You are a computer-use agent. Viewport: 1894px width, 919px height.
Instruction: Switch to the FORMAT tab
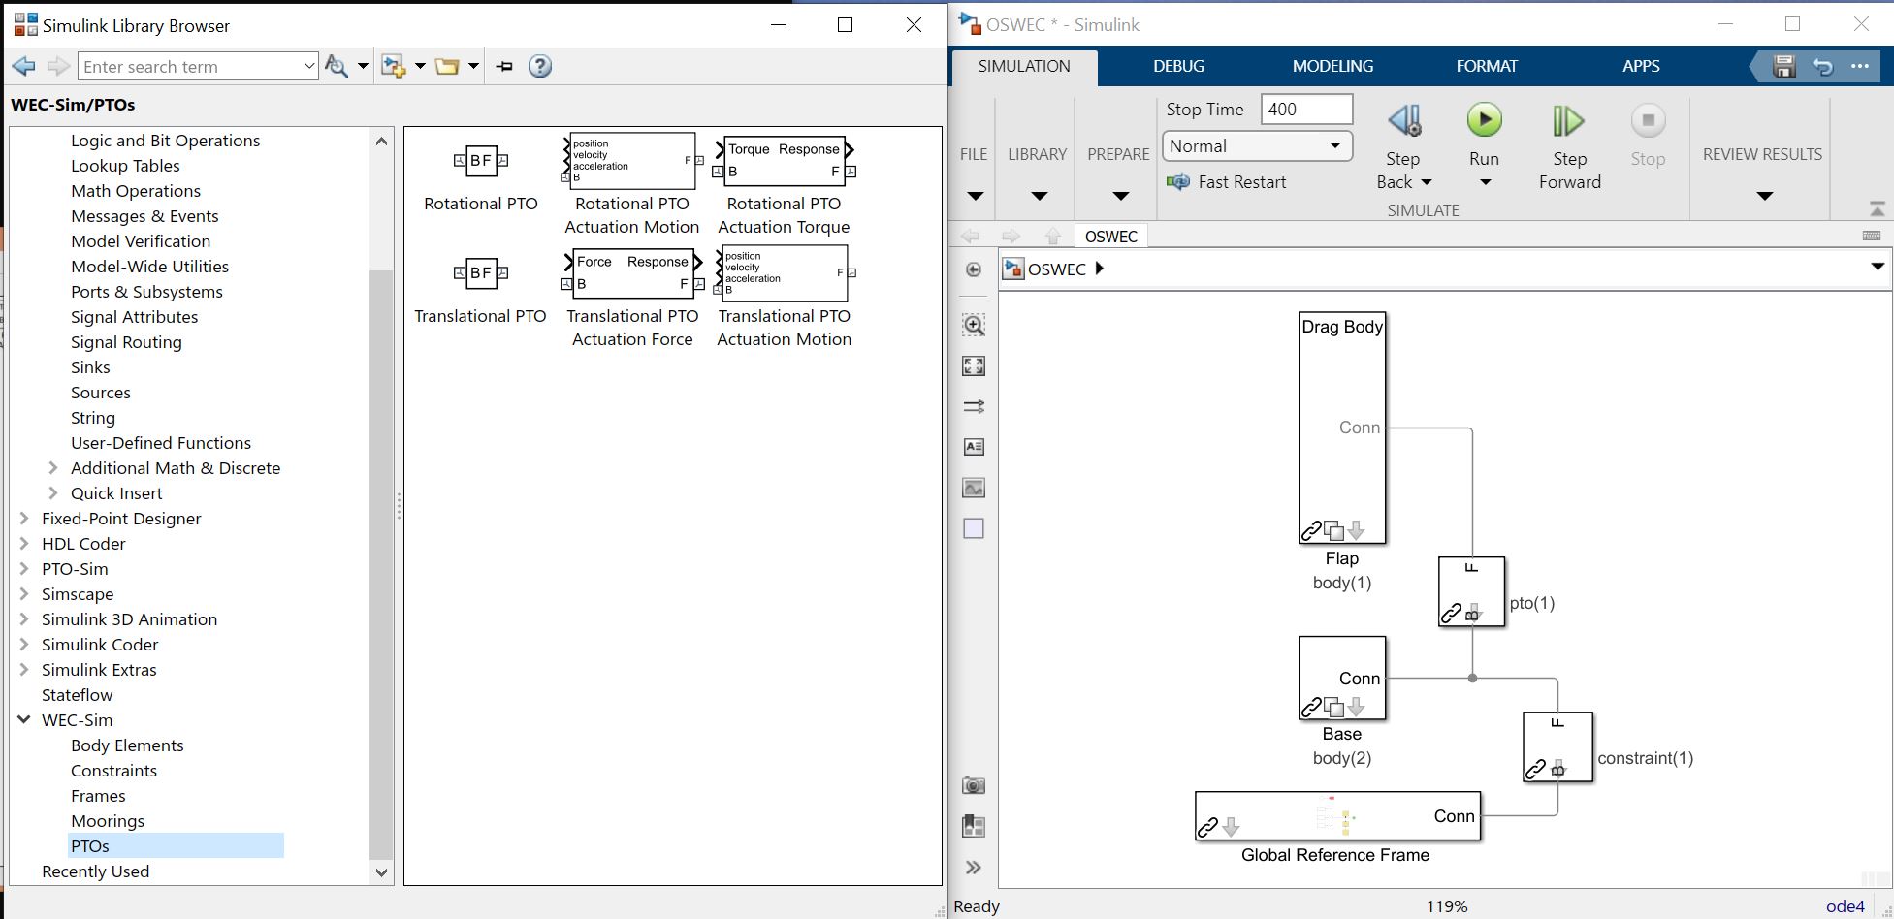1486,66
